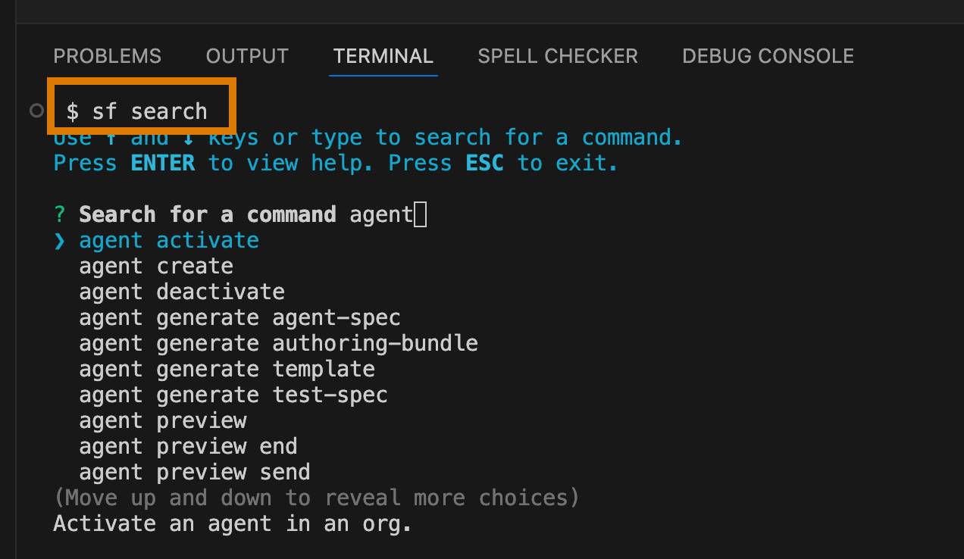Click the standalone 'agent preview' entry

click(163, 421)
